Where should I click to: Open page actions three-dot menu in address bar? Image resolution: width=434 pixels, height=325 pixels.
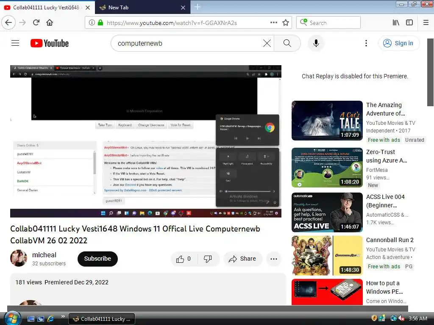click(x=274, y=22)
